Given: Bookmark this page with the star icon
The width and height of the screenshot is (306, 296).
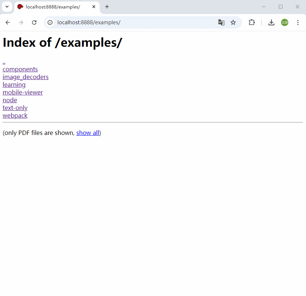Looking at the screenshot, I should 233,22.
